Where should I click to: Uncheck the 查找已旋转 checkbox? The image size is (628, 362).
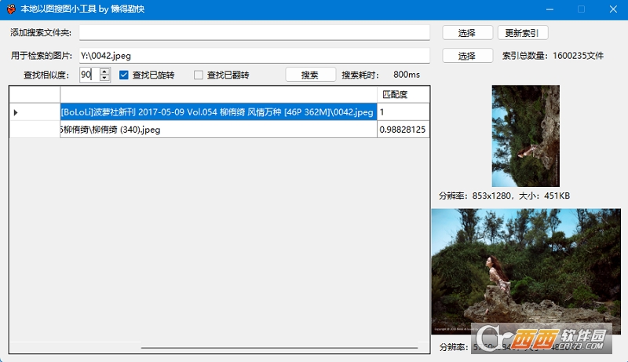pyautogui.click(x=124, y=75)
